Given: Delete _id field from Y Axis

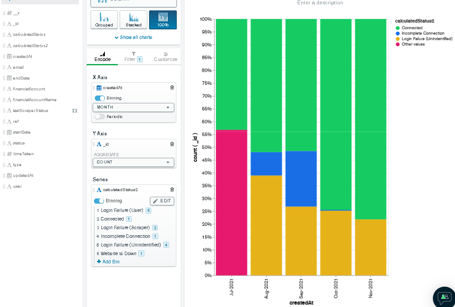Looking at the screenshot, I should (x=172, y=144).
